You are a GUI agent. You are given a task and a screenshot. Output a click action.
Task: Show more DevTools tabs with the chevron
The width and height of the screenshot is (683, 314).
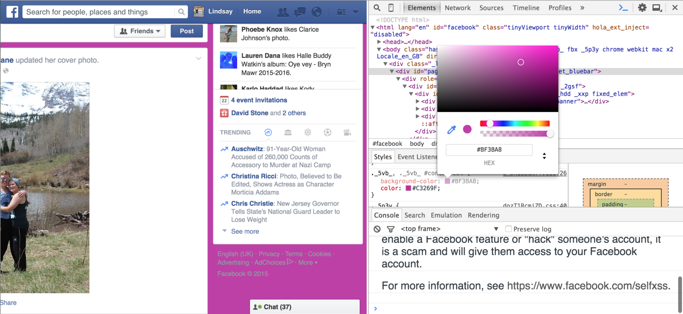click(x=582, y=8)
